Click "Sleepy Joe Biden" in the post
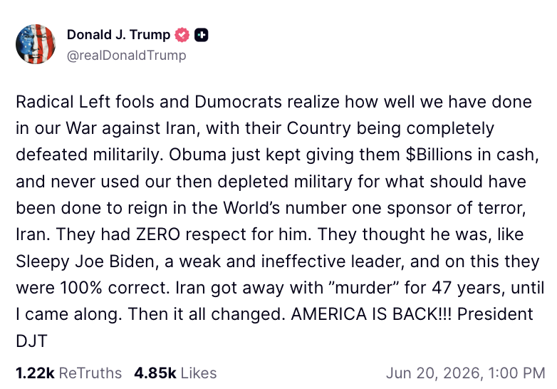This screenshot has width=557, height=389. pos(85,261)
